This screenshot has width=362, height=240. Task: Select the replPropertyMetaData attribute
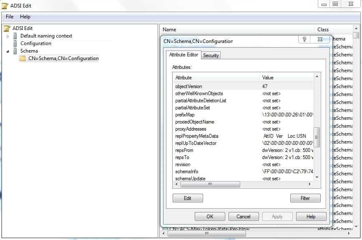[x=243, y=136]
